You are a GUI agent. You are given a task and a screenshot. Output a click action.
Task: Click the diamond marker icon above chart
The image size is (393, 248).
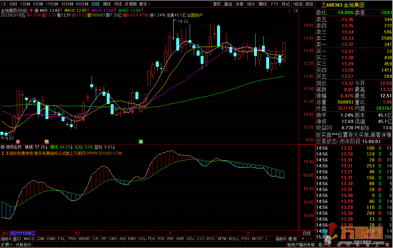(x=289, y=11)
